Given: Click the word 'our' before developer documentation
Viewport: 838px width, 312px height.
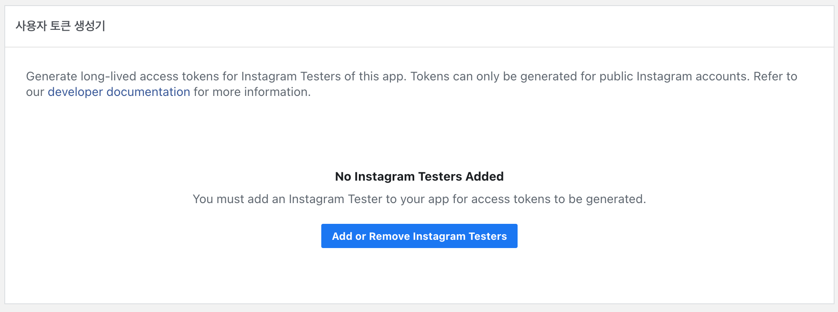Looking at the screenshot, I should pyautogui.click(x=35, y=92).
